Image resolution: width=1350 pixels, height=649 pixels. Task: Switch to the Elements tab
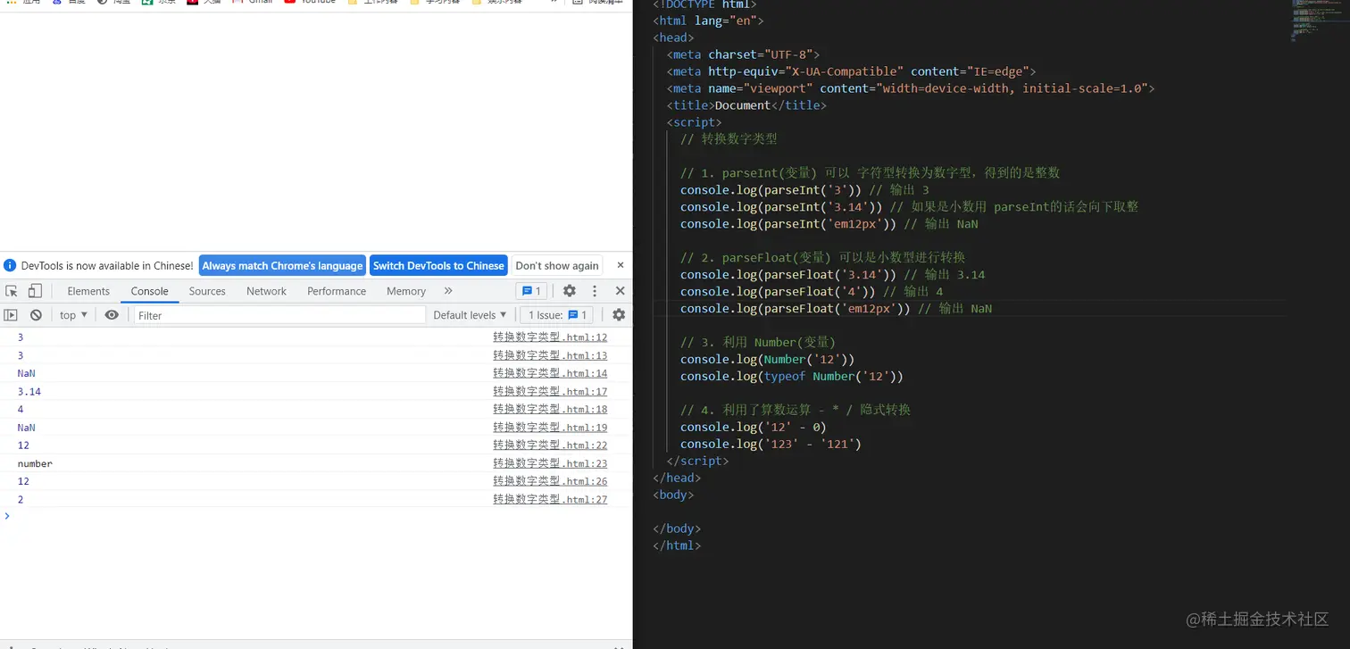[88, 291]
